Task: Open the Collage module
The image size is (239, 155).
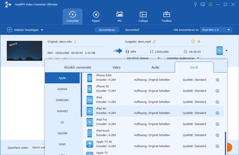Action: 143,16
